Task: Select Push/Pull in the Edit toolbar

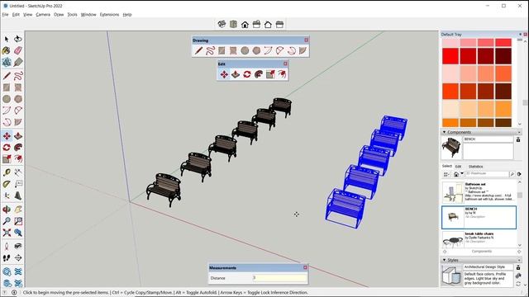Action: point(236,74)
